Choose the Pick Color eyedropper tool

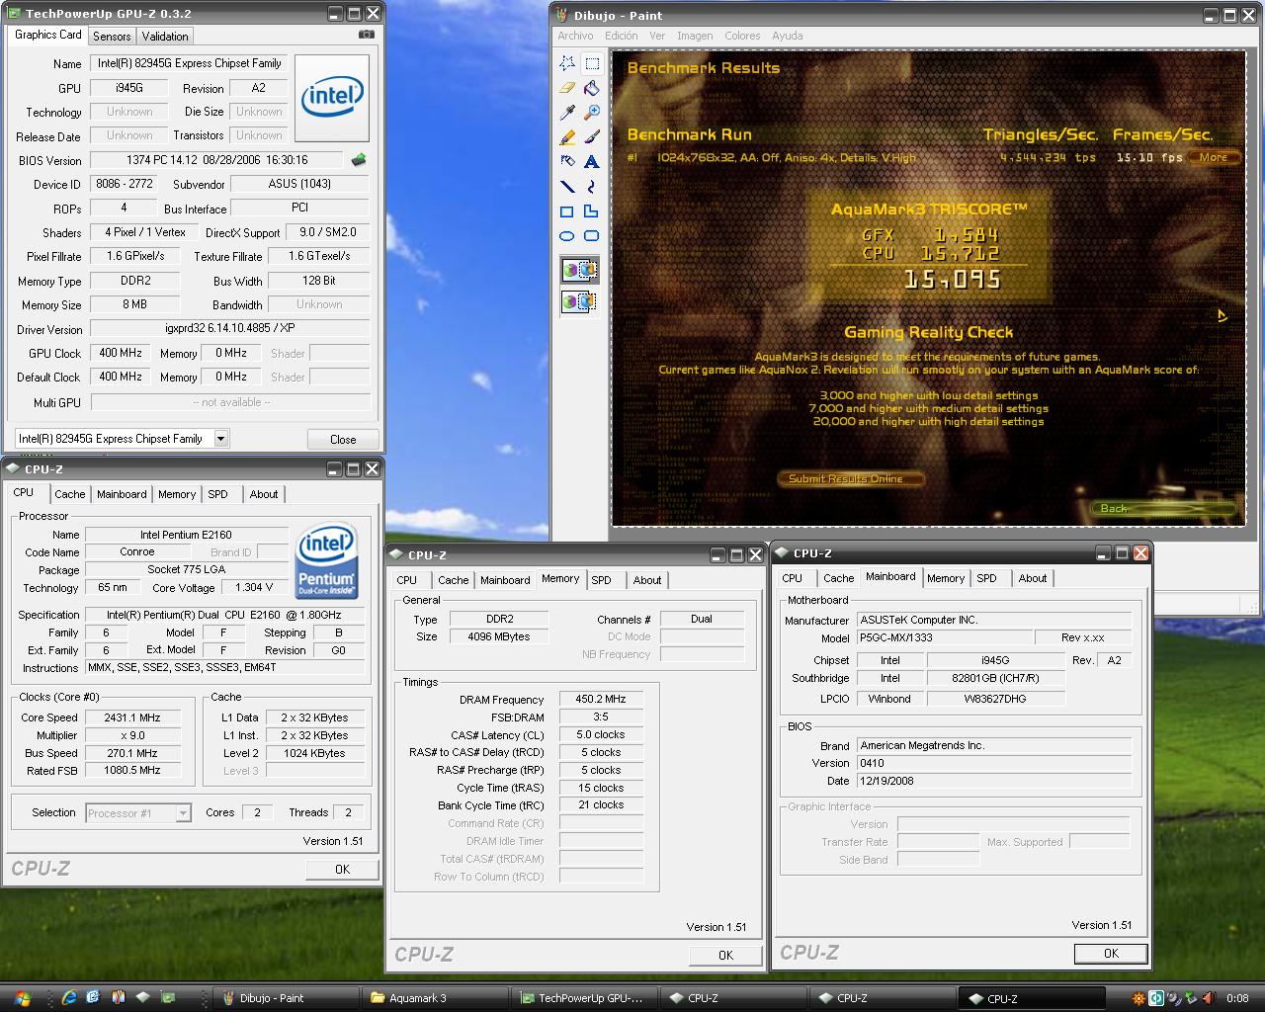coord(567,113)
